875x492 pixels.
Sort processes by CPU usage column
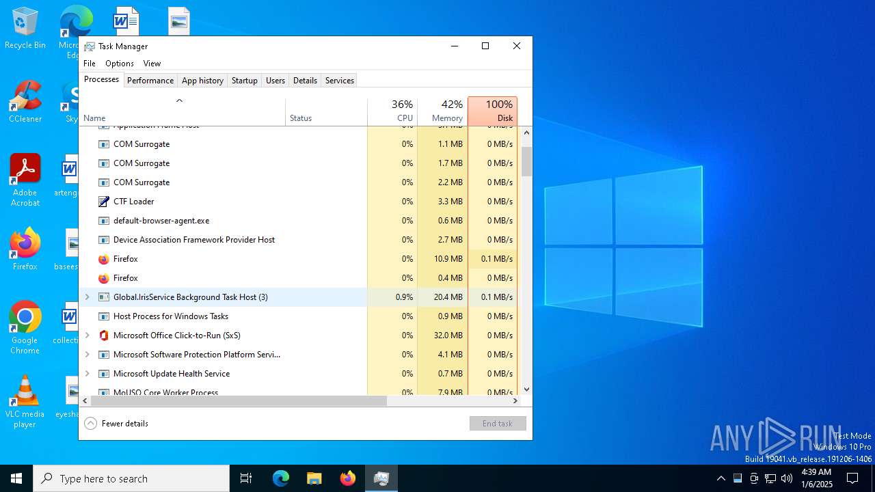[392, 111]
